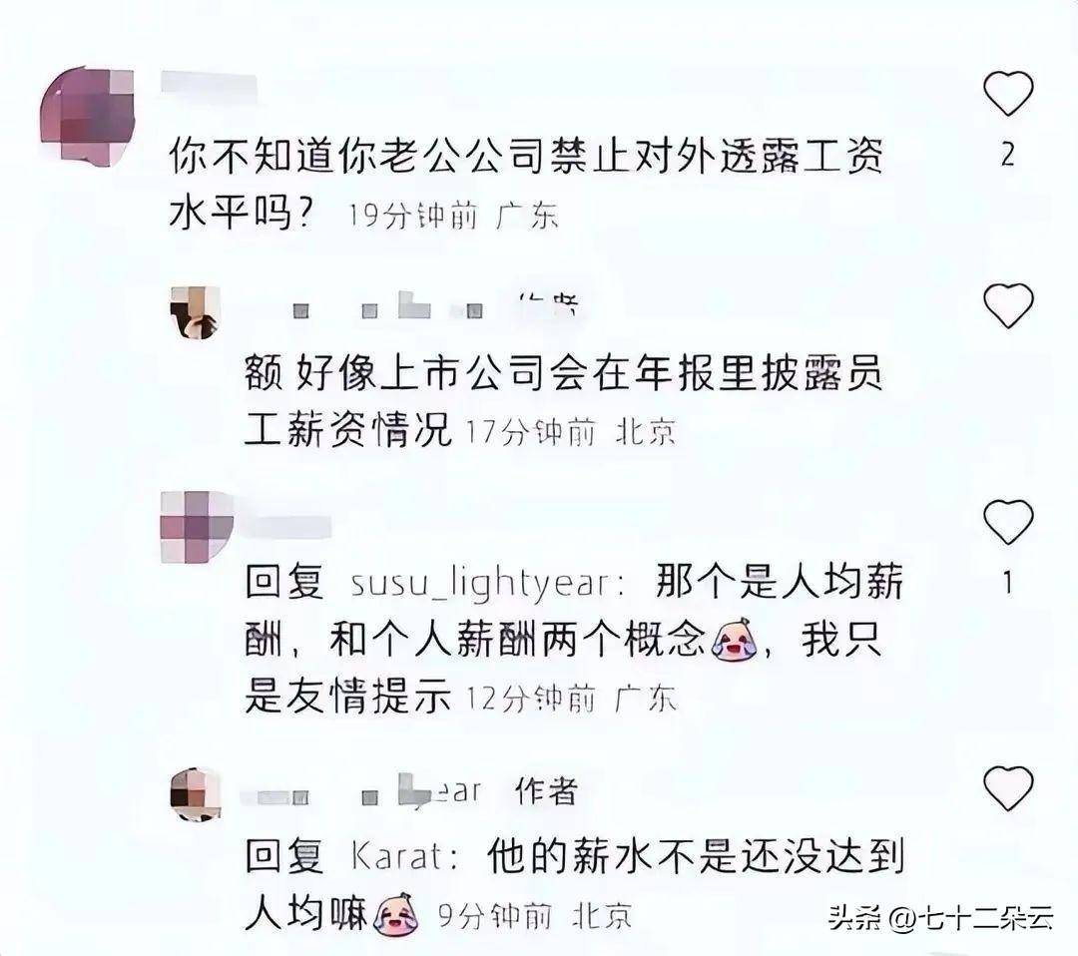Tap the like count 1 on third comment

click(1008, 584)
